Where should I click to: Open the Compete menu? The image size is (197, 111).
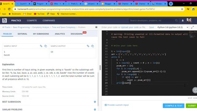click(32, 21)
